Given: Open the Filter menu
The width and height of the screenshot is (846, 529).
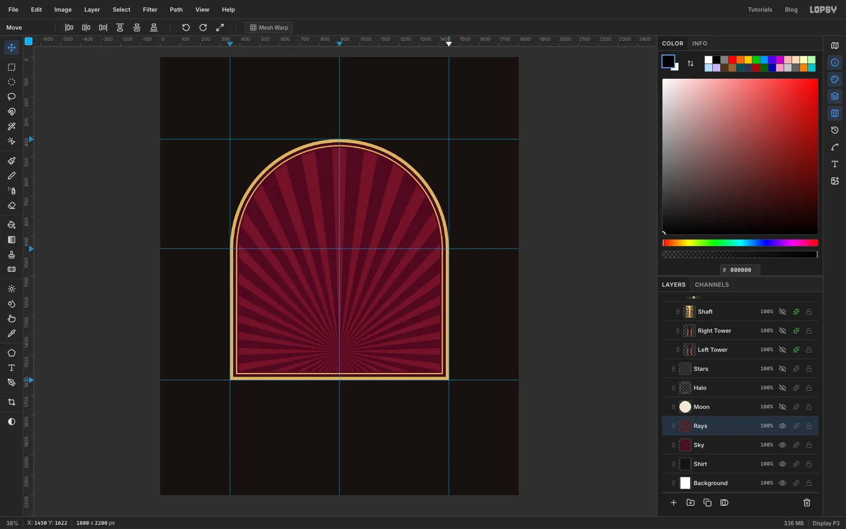Looking at the screenshot, I should 150,10.
